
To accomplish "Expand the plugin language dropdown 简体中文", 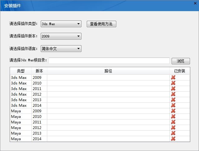I will click(x=61, y=49).
